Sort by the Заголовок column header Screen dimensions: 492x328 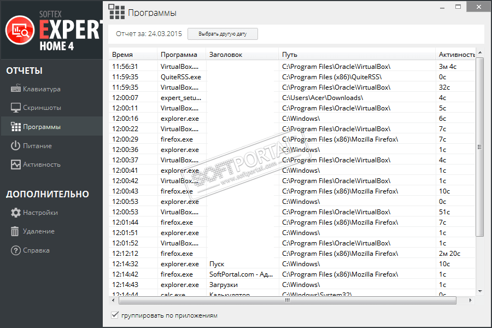242,55
